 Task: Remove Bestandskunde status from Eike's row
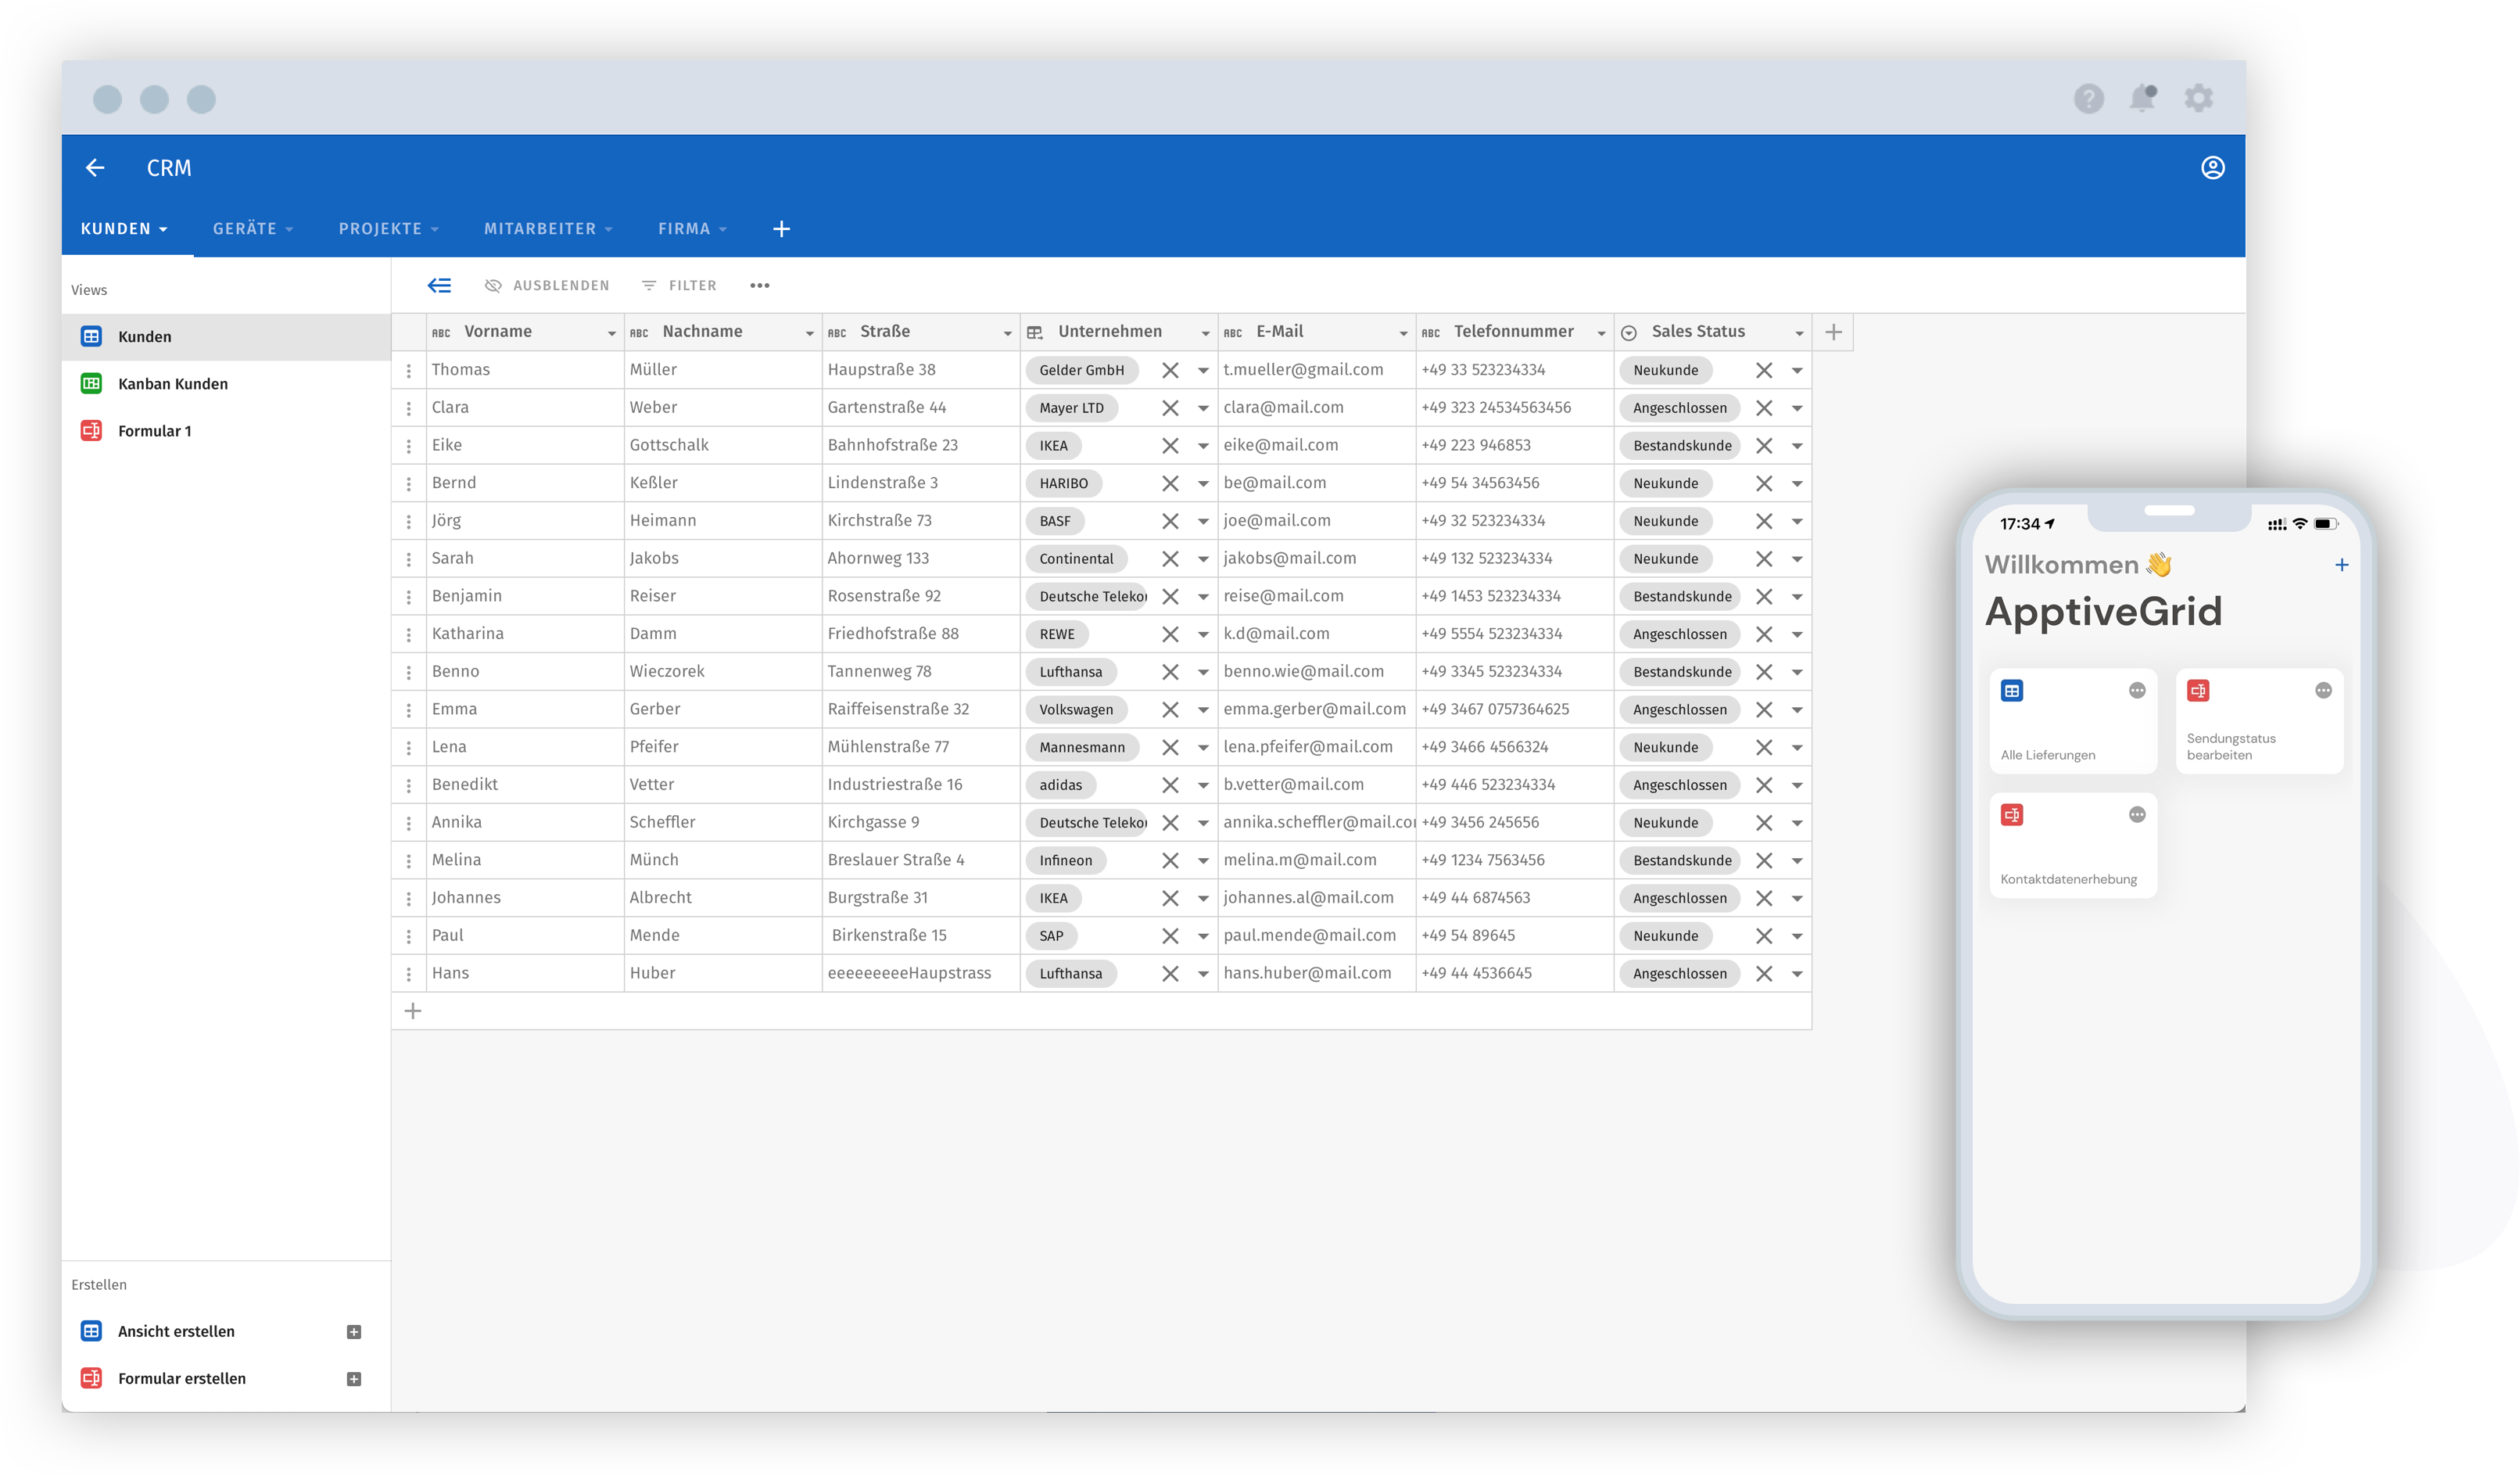pyautogui.click(x=1763, y=445)
